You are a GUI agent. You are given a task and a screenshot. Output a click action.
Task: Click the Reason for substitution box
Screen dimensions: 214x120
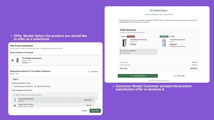(139, 52)
